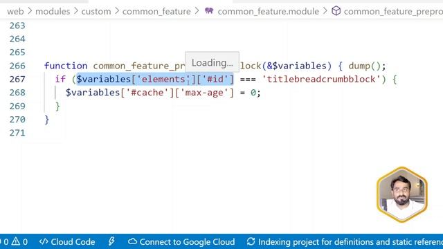The image size is (443, 249).
Task: Click the presenter webcam thumbnail
Action: (x=401, y=194)
